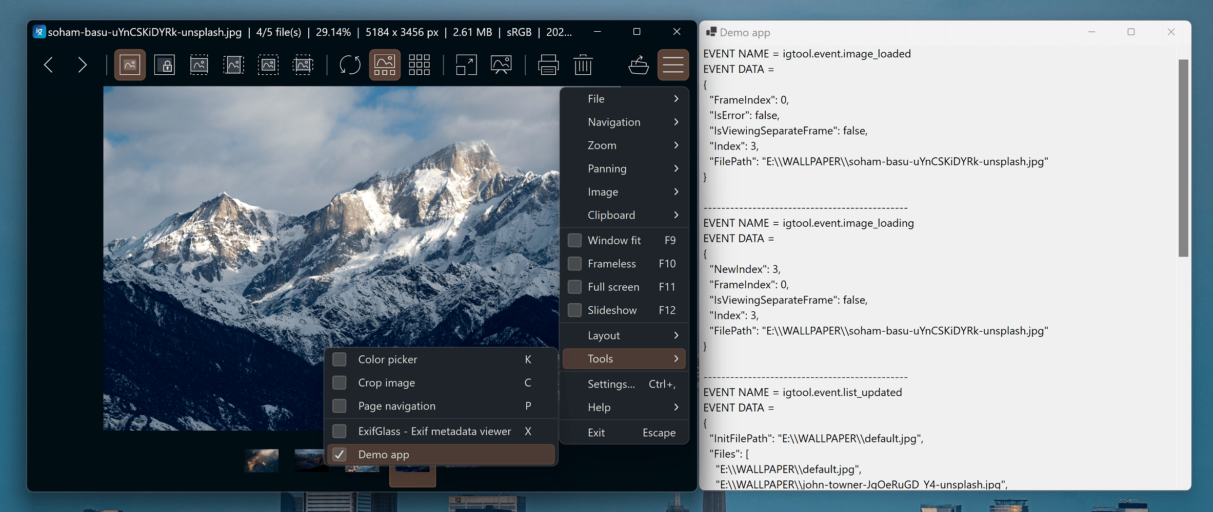This screenshot has width=1213, height=512.
Task: Refresh the current image
Action: (x=349, y=65)
